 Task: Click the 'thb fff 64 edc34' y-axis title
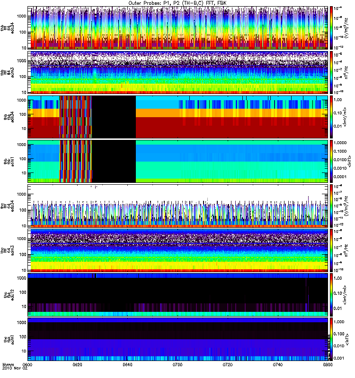7,28
